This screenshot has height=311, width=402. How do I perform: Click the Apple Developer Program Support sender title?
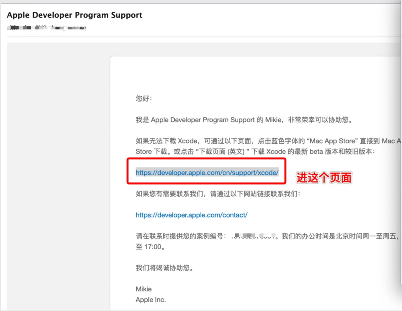pos(74,15)
